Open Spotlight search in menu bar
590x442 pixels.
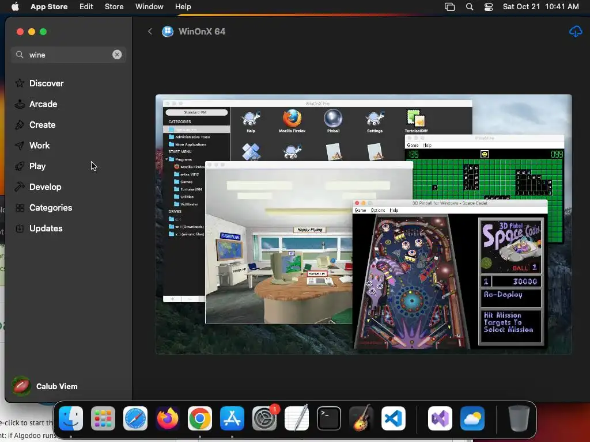pos(469,6)
